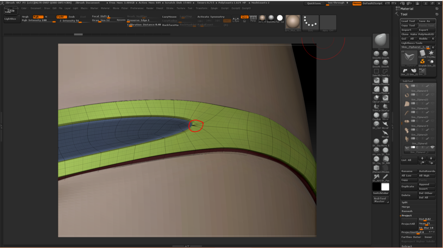Viewport: 443px width, 248px height.
Task: Pick the sm_crease brush icon
Action: 376,151
